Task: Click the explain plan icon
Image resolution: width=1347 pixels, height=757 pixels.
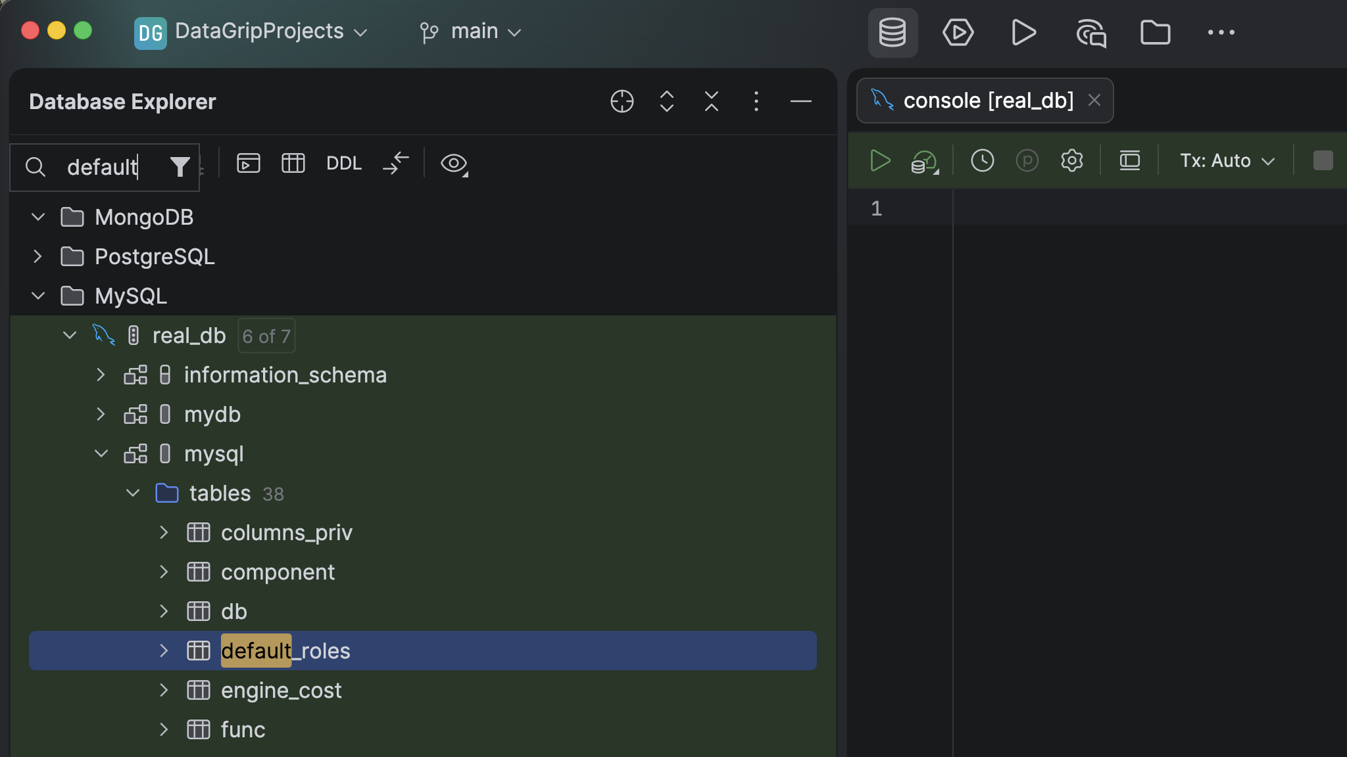Action: (x=925, y=161)
